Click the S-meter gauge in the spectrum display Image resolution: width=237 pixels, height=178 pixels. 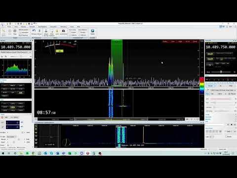point(60,47)
